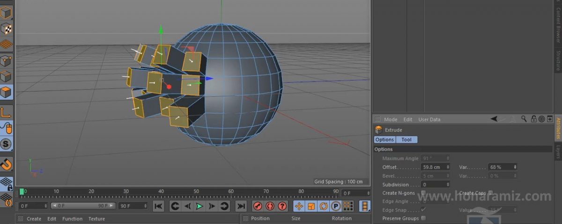Open new Attributes panel plus icon
Image resolution: width=562 pixels, height=224 pixels.
[549, 119]
